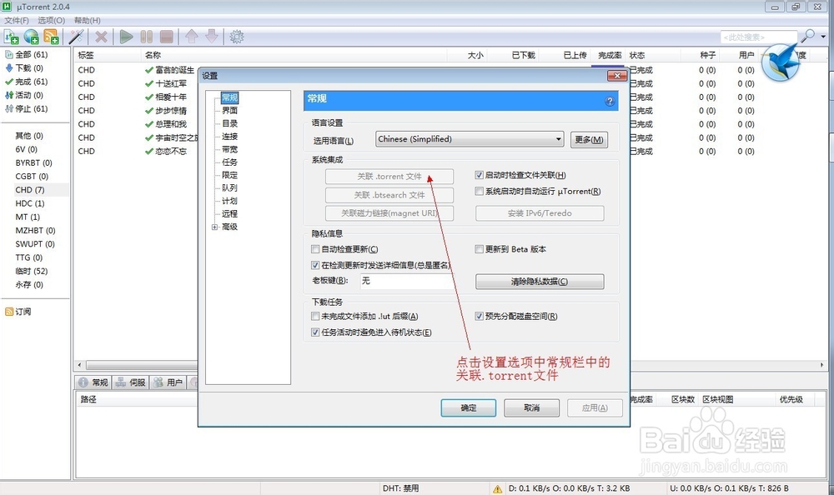Switch to the 用户 peers tab
Viewport: 834px width, 495px height.
coord(168,382)
